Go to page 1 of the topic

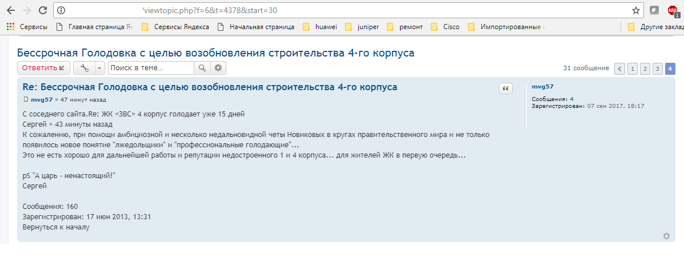coord(633,69)
